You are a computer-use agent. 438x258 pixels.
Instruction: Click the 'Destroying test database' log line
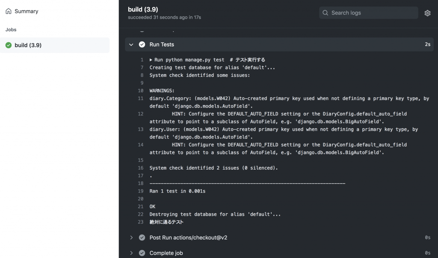215,214
